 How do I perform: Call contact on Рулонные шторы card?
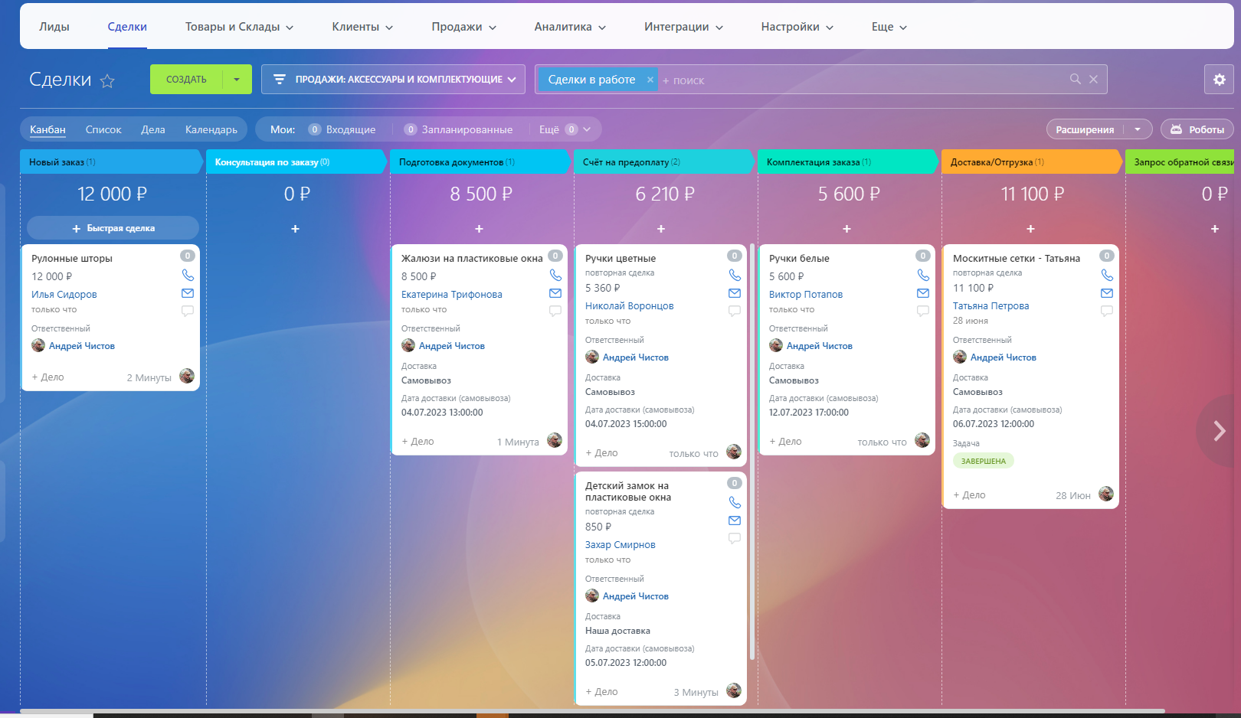188,275
